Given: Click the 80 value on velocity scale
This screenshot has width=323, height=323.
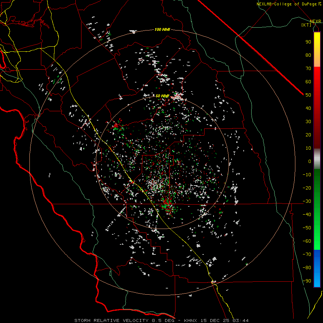Looking at the screenshot, I should click(x=308, y=55).
